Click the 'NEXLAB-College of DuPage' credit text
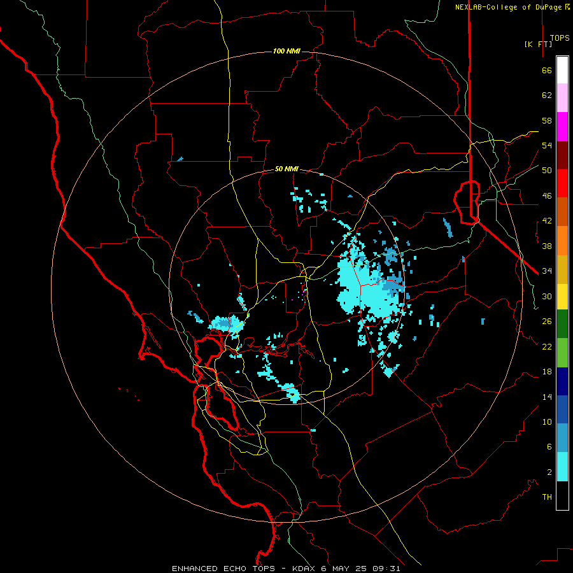The height and width of the screenshot is (573, 573). [x=509, y=7]
